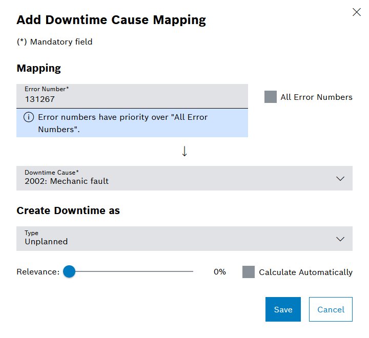Click the info icon in the blue notice

(x=29, y=117)
